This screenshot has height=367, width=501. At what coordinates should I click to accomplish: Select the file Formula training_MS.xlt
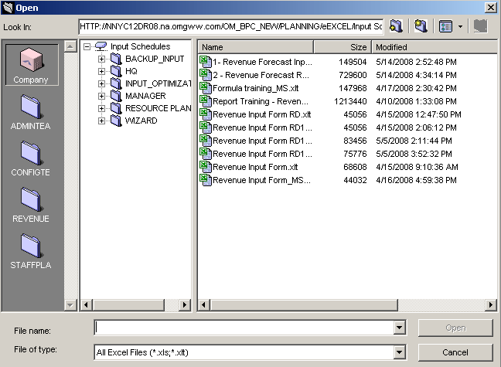pyautogui.click(x=256, y=88)
